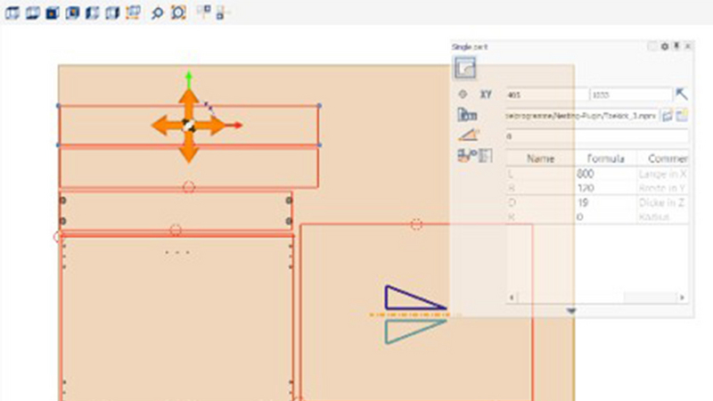Click the dark blue triangle shape
Viewport: 713px width, 401px height.
click(x=412, y=299)
